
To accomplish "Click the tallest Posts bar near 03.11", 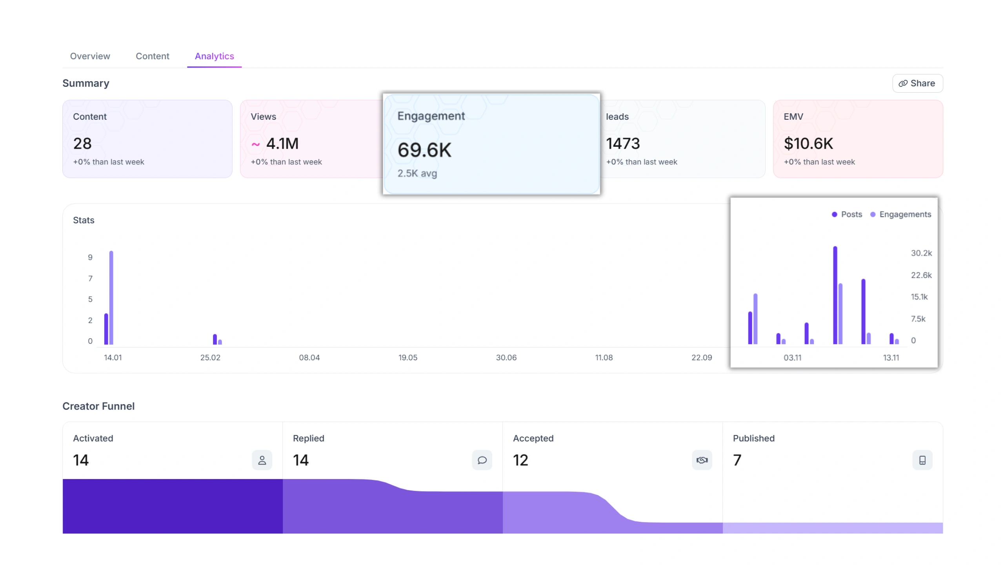I will pos(835,295).
